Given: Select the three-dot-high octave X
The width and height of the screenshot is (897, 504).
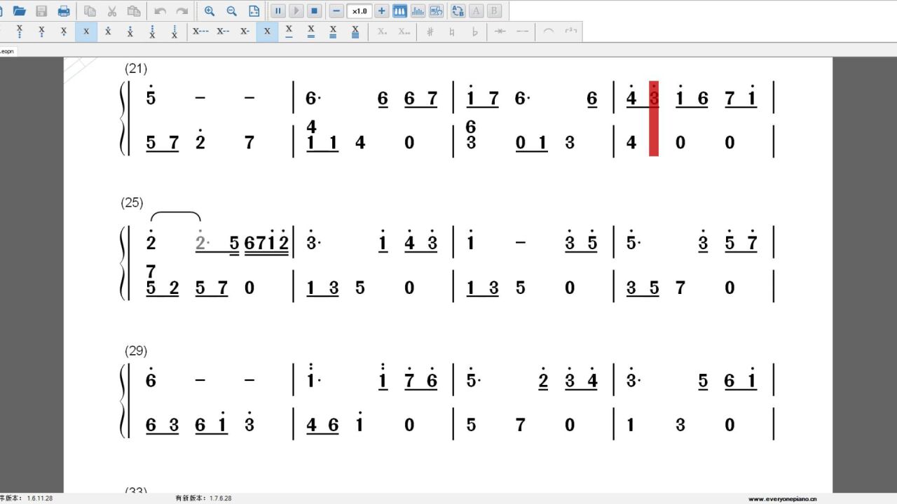Looking at the screenshot, I should [152, 31].
